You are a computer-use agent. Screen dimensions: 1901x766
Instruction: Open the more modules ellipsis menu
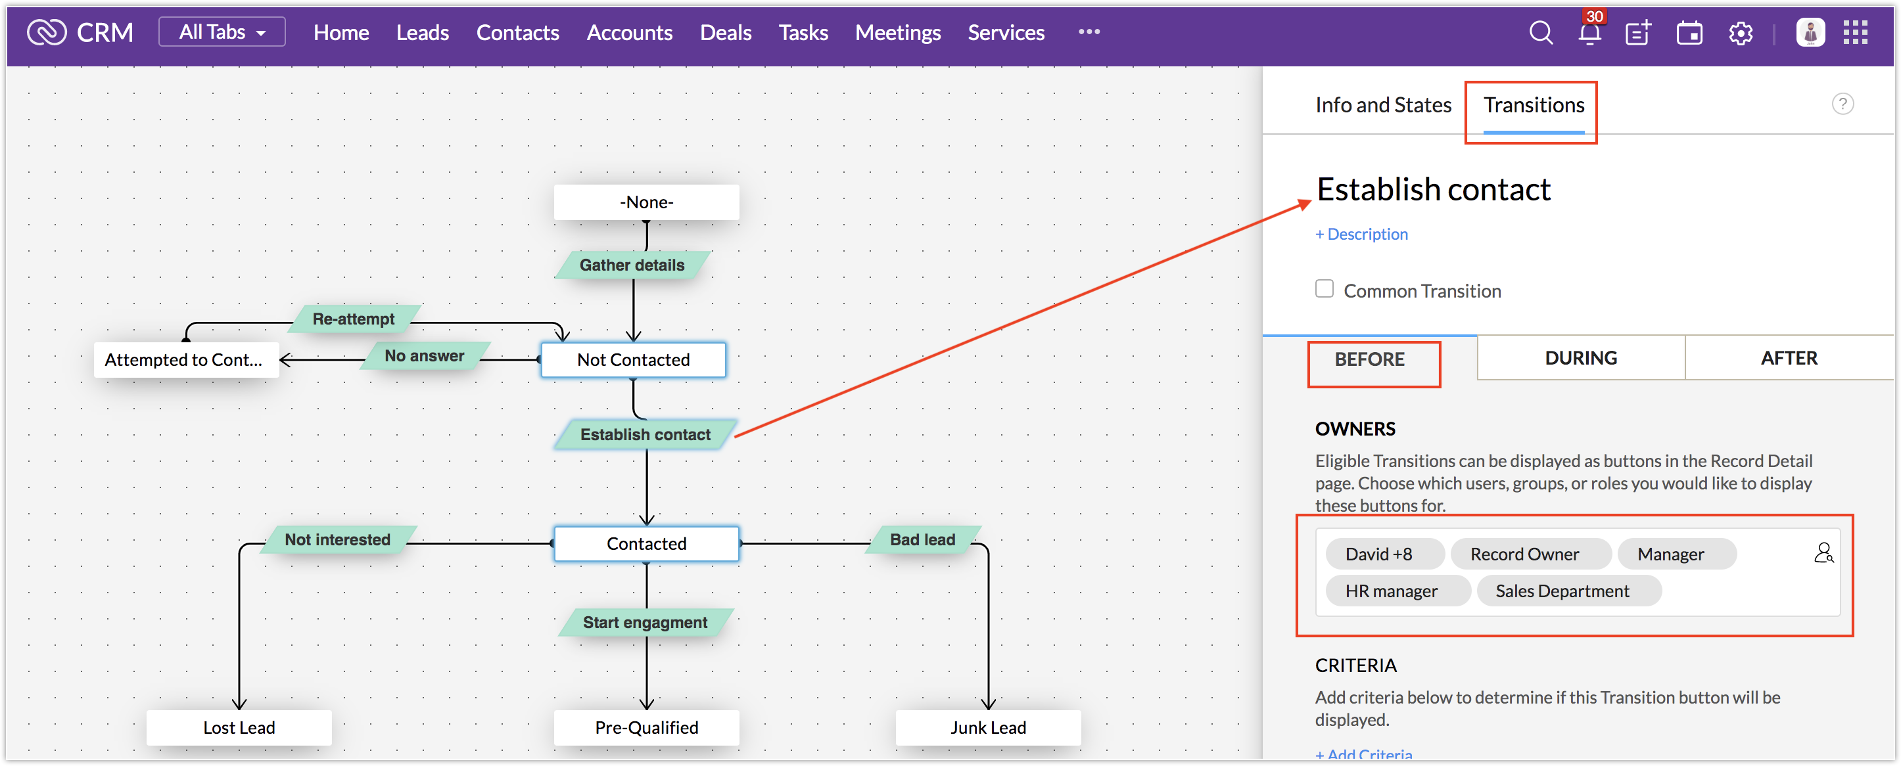tap(1089, 32)
